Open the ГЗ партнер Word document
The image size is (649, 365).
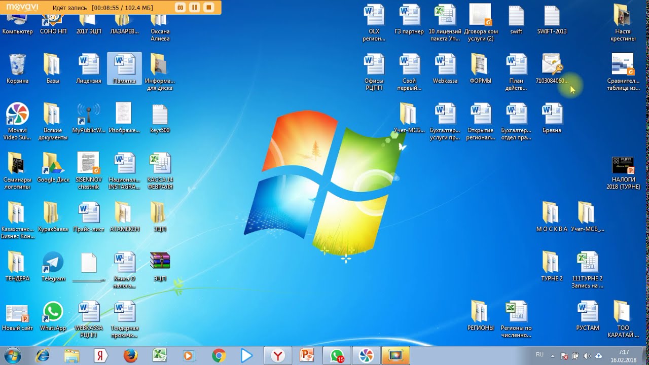click(x=409, y=19)
